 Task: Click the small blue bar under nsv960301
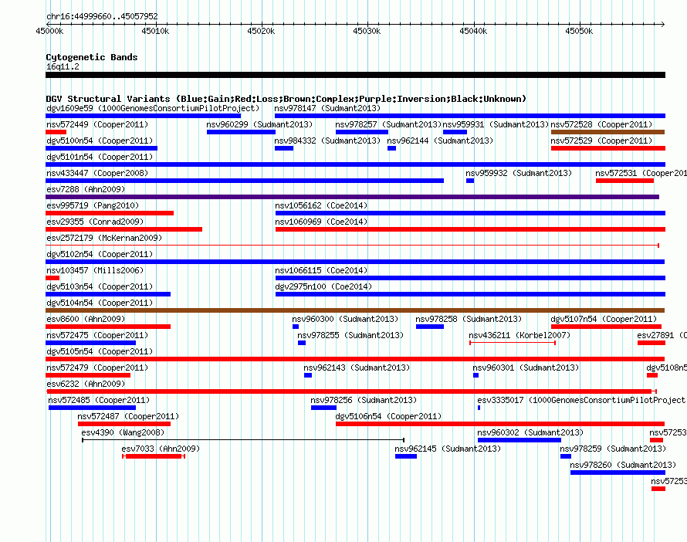pyautogui.click(x=475, y=375)
